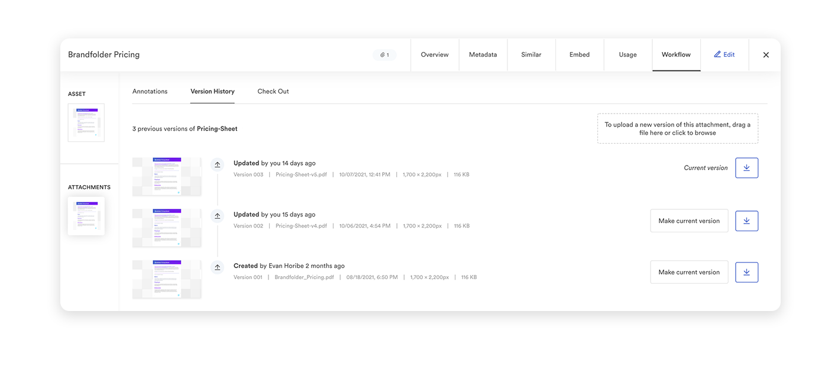Select the Workflow tab

(676, 54)
